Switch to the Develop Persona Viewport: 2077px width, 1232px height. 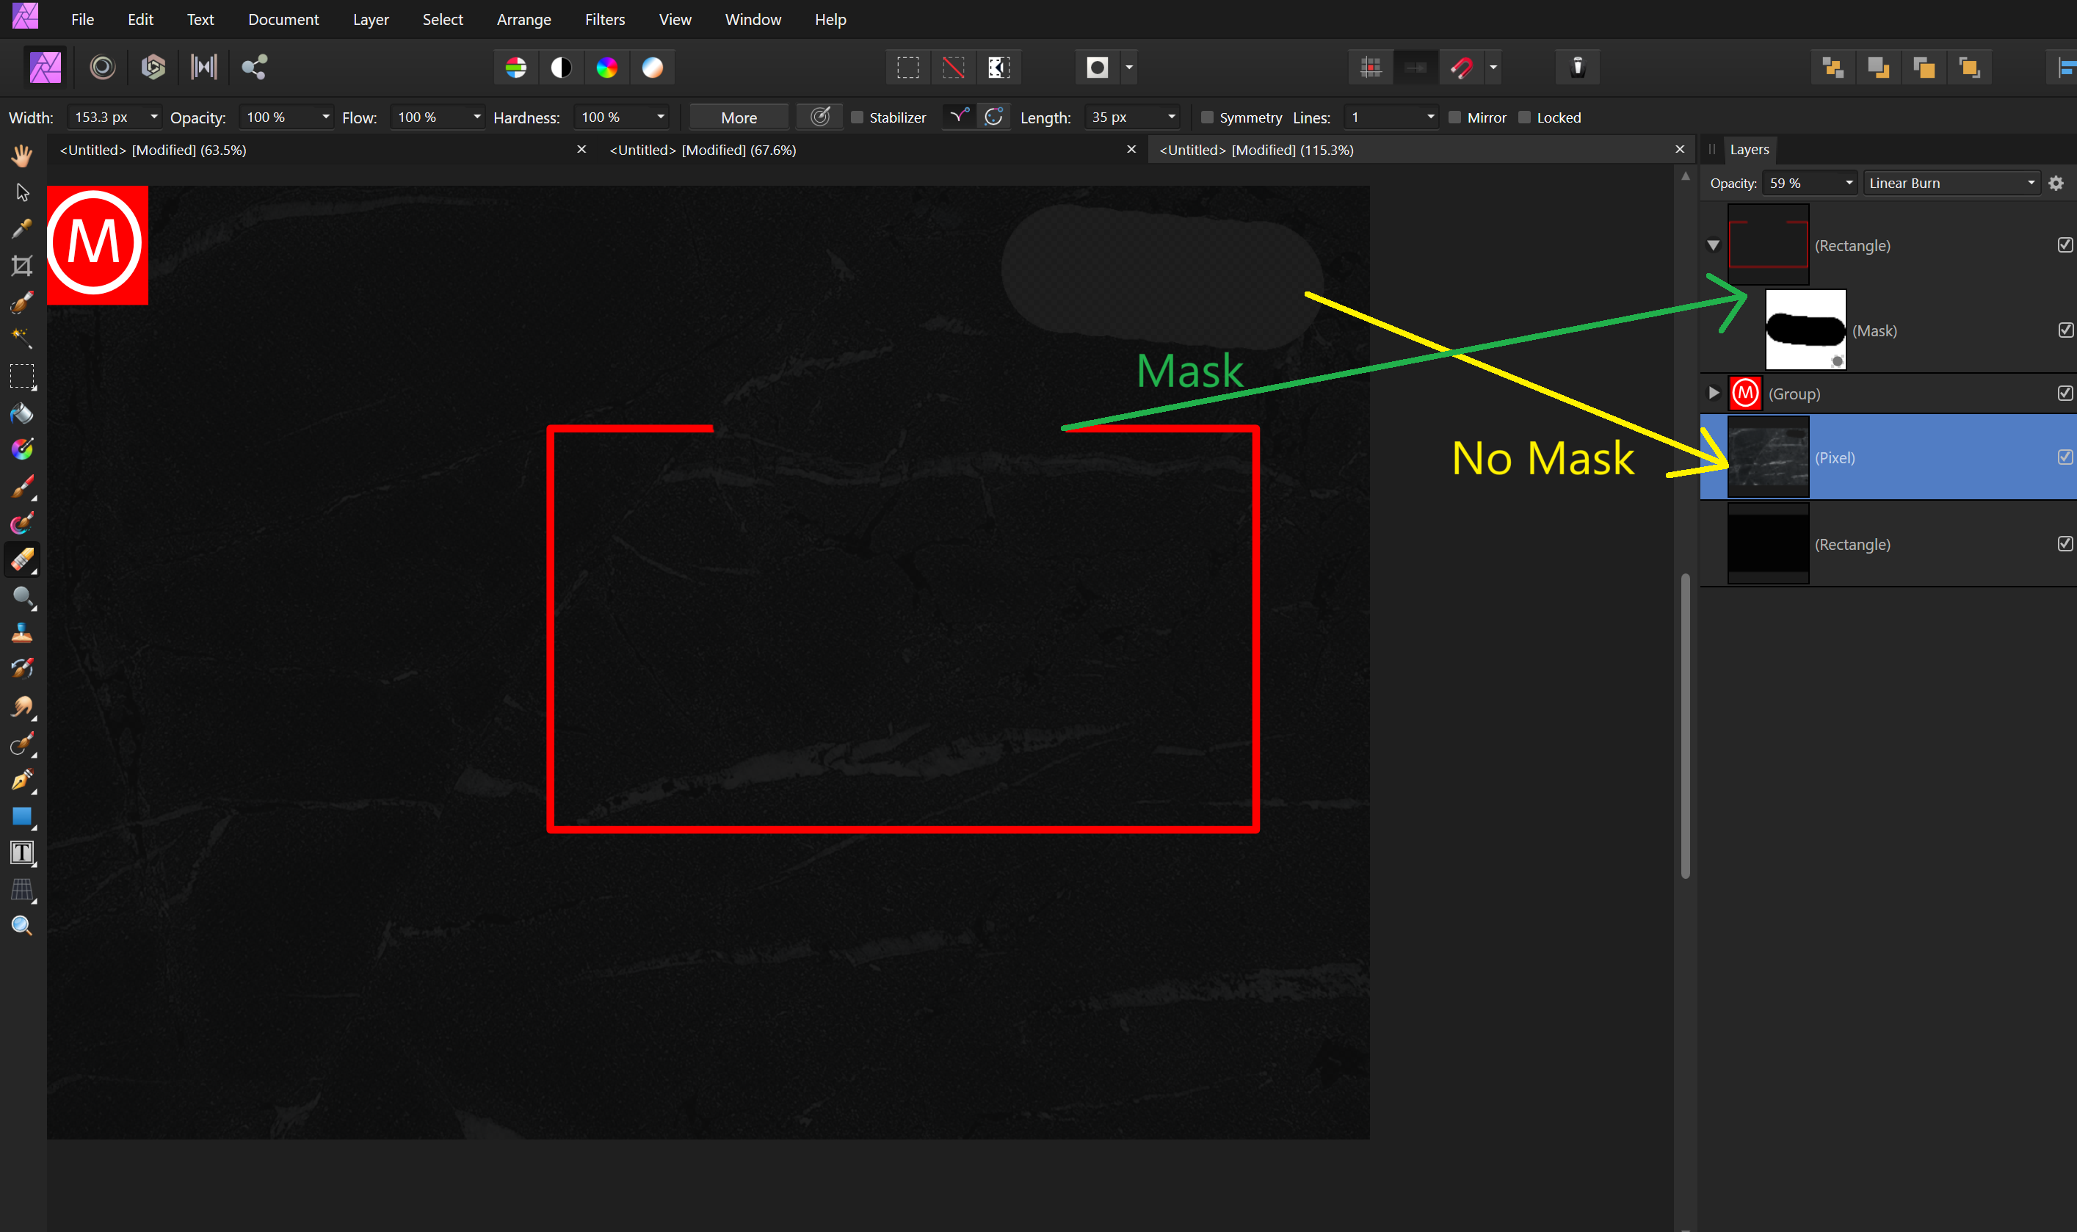(x=153, y=68)
